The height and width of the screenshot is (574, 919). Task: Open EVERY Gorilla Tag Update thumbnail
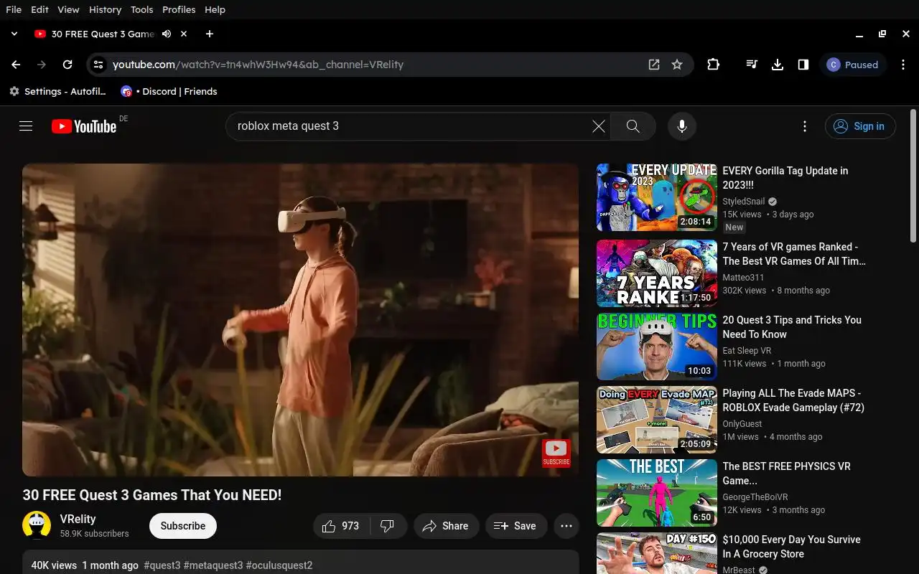[x=657, y=197]
